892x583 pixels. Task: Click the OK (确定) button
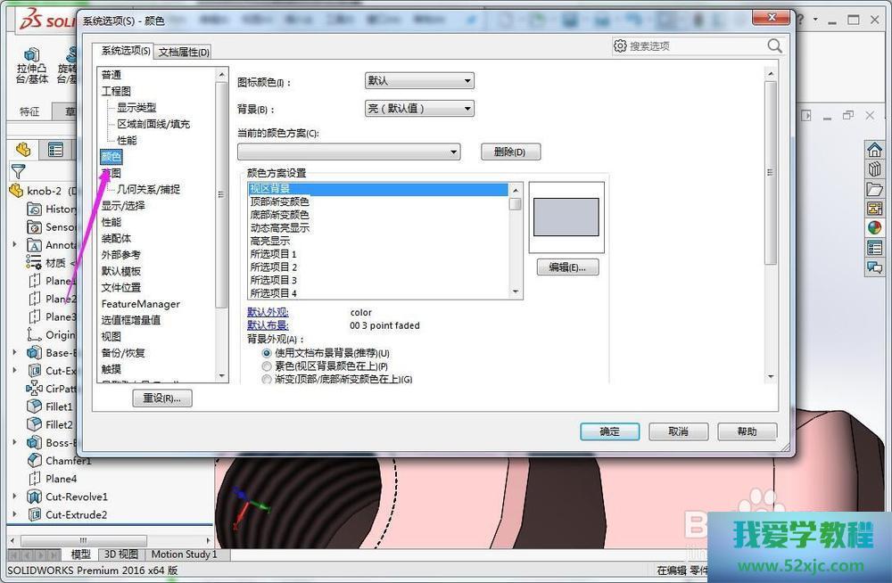pyautogui.click(x=609, y=431)
